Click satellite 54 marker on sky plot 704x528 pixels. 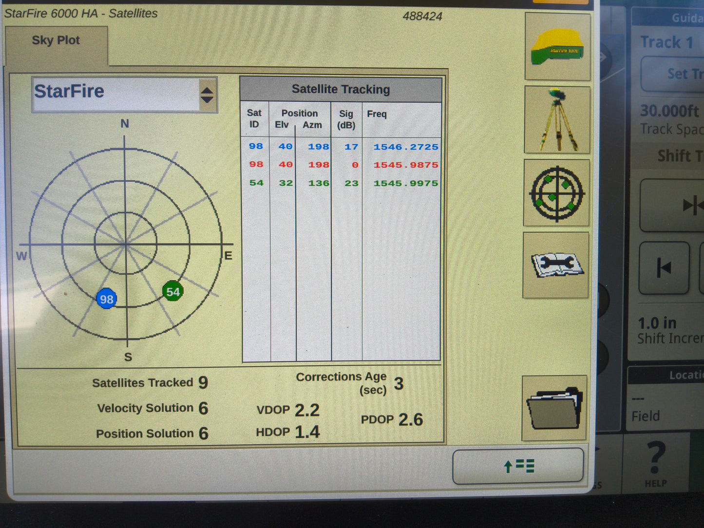pyautogui.click(x=172, y=291)
